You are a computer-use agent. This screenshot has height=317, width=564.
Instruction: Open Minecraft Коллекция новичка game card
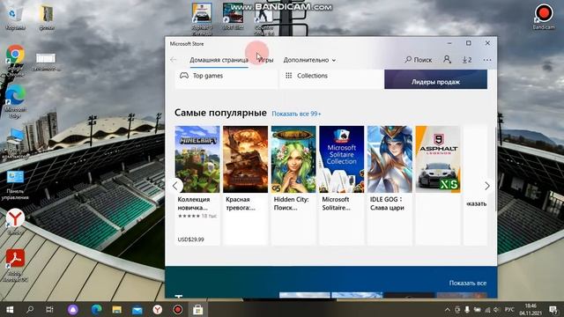click(x=197, y=186)
